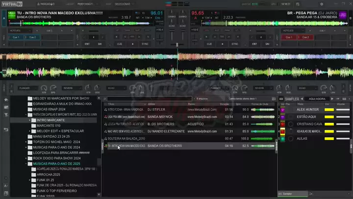The image size is (353, 199).
Task: Halve the loop size on left deck
Action: click(x=84, y=37)
